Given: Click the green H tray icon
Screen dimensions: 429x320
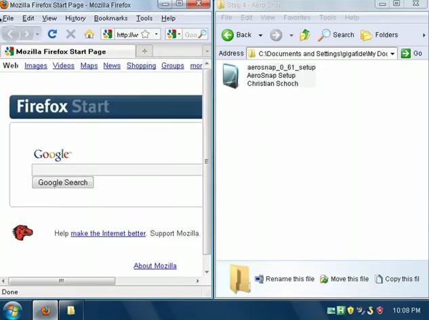Looking at the screenshot, I should [x=341, y=310].
